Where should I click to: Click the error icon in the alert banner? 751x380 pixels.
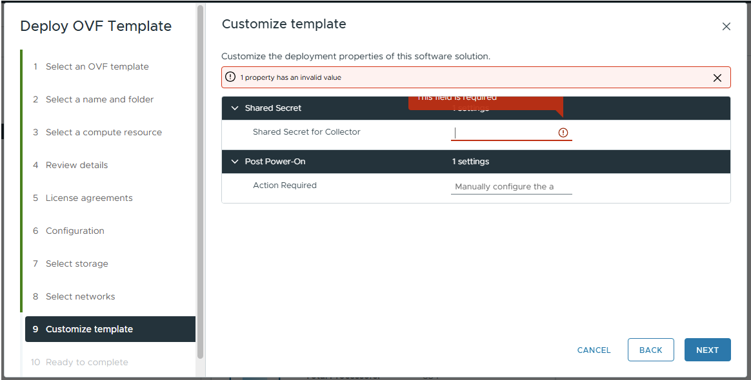[230, 77]
